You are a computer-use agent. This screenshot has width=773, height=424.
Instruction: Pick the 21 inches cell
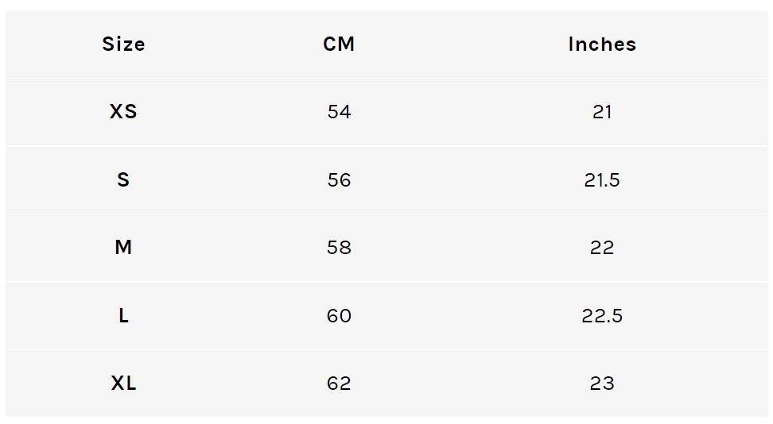[602, 112]
